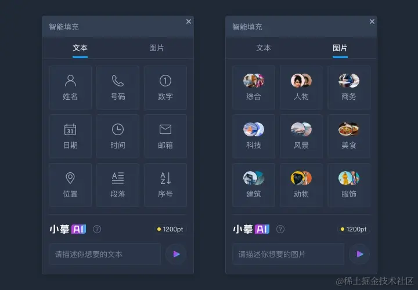
Task: Pick the 风景 scenery image category
Action: tap(301, 136)
